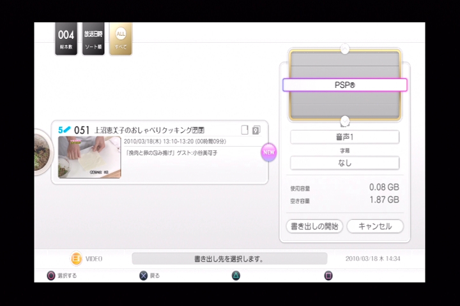Click the blank page icon on recording
This screenshot has width=460, height=306.
point(245,129)
